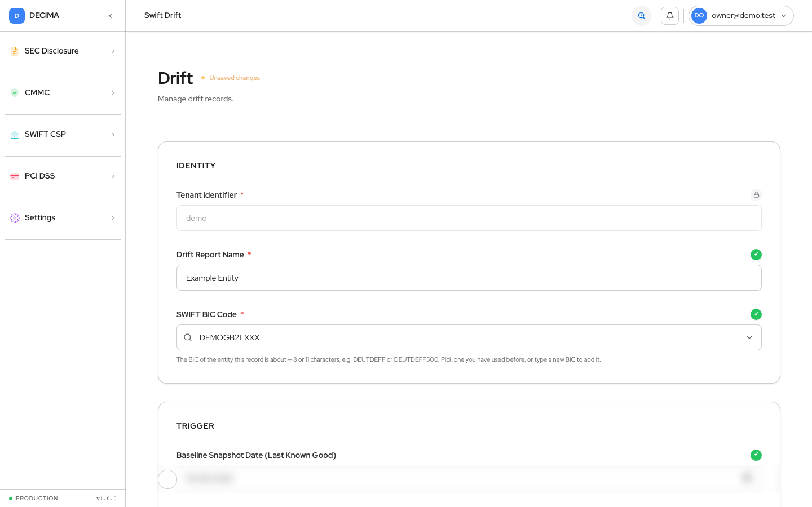The width and height of the screenshot is (812, 507).
Task: Click the PRODUCTION environment label
Action: (37, 499)
